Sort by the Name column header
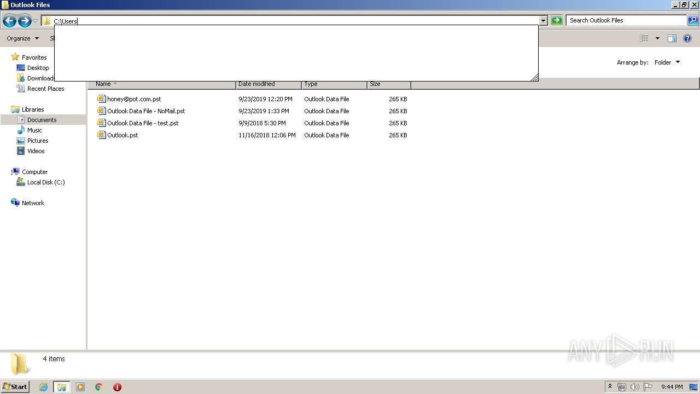Screen dimensions: 700x394 pyautogui.click(x=162, y=84)
